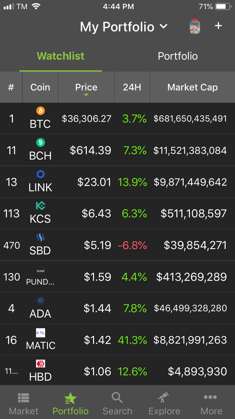235x419 pixels.
Task: Sort by the Market Cap column
Action: pos(192,87)
